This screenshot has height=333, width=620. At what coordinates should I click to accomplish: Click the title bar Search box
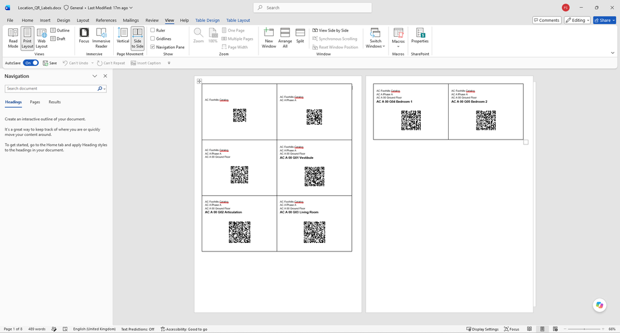pos(312,7)
